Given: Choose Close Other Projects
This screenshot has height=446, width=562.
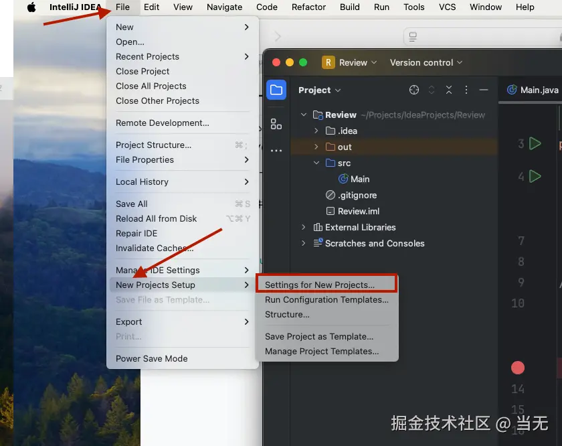Looking at the screenshot, I should tap(183, 101).
